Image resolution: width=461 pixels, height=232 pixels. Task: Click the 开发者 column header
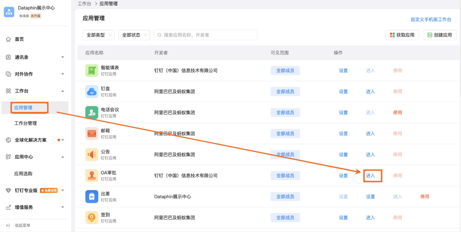pos(161,53)
